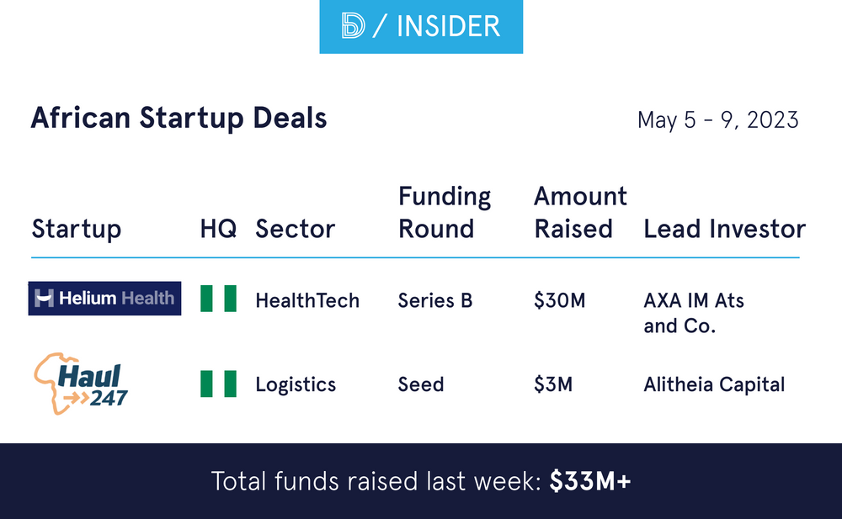Click the Haul 247 logo
The height and width of the screenshot is (519, 842).
(x=81, y=385)
